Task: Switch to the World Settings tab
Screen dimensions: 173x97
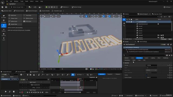Action: pyautogui.click(x=142, y=42)
